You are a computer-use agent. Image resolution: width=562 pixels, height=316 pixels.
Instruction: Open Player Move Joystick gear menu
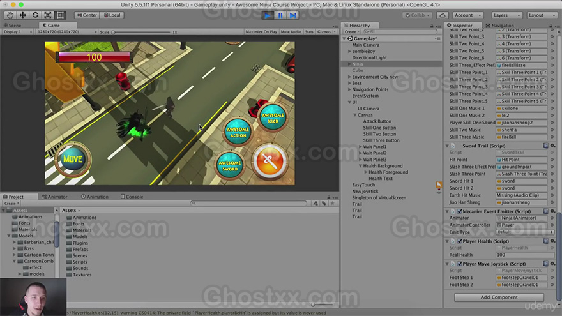(x=552, y=264)
